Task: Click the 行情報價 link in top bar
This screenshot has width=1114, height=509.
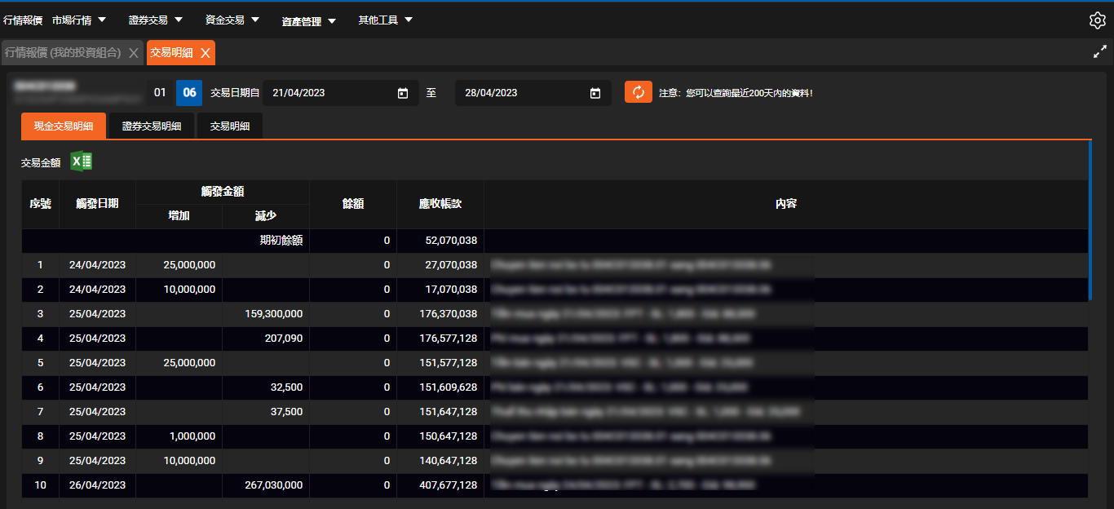Action: click(23, 20)
